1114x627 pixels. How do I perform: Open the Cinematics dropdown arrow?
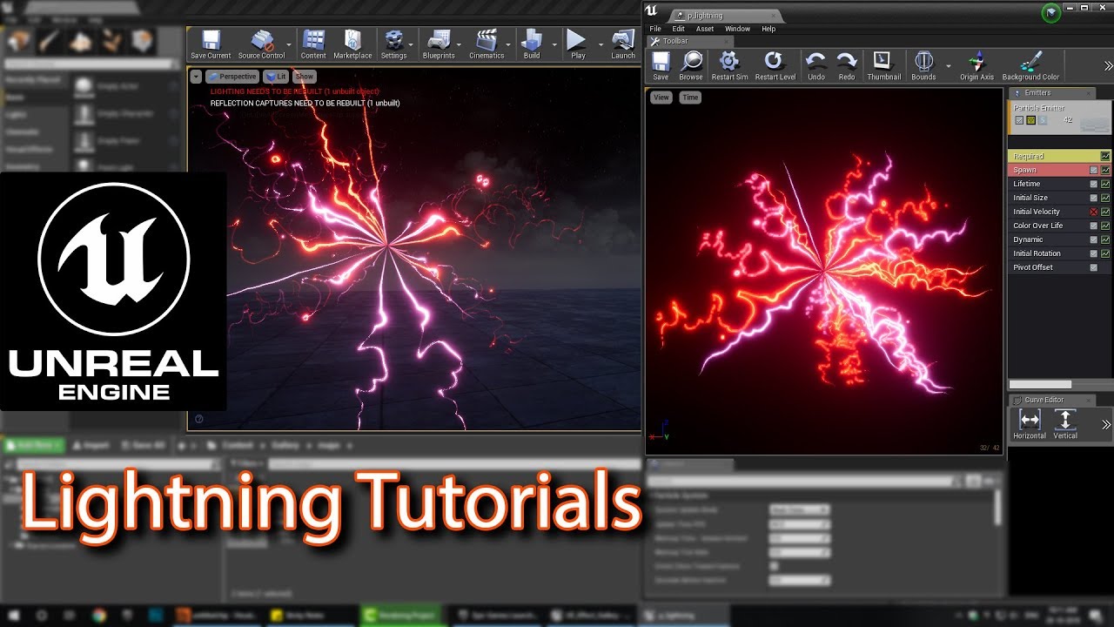[x=509, y=44]
